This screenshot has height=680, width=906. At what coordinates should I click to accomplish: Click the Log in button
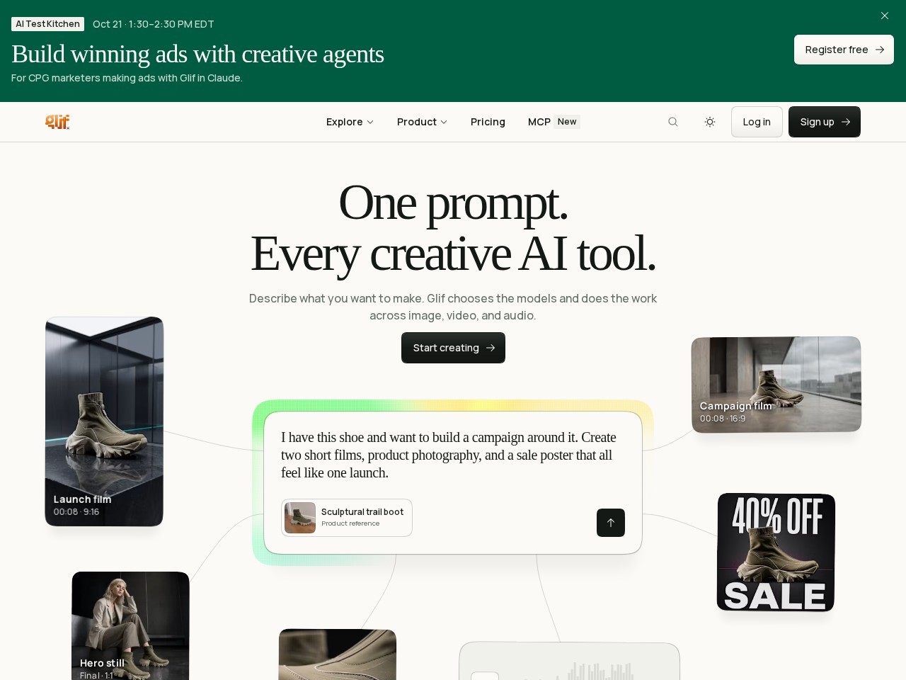[757, 122]
